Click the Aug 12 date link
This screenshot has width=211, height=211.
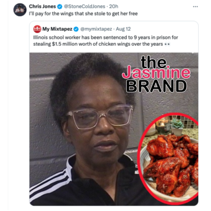pyautogui.click(x=123, y=29)
